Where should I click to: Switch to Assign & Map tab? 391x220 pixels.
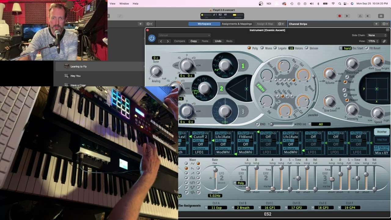pos(265,24)
